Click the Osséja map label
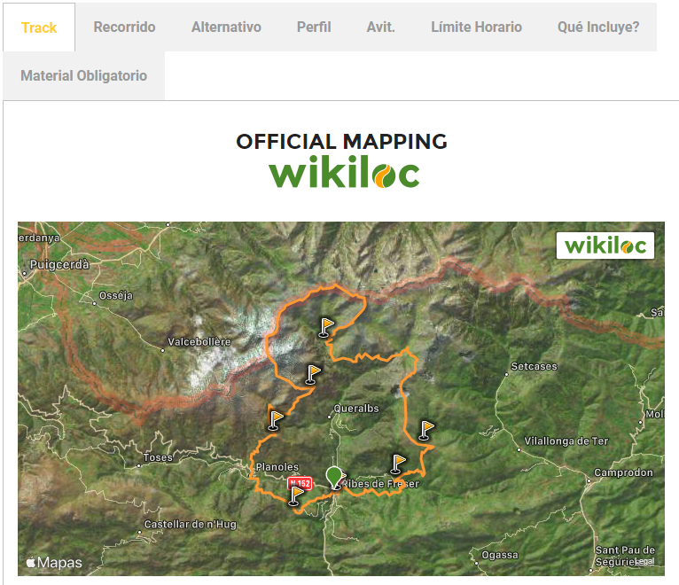 click(115, 296)
